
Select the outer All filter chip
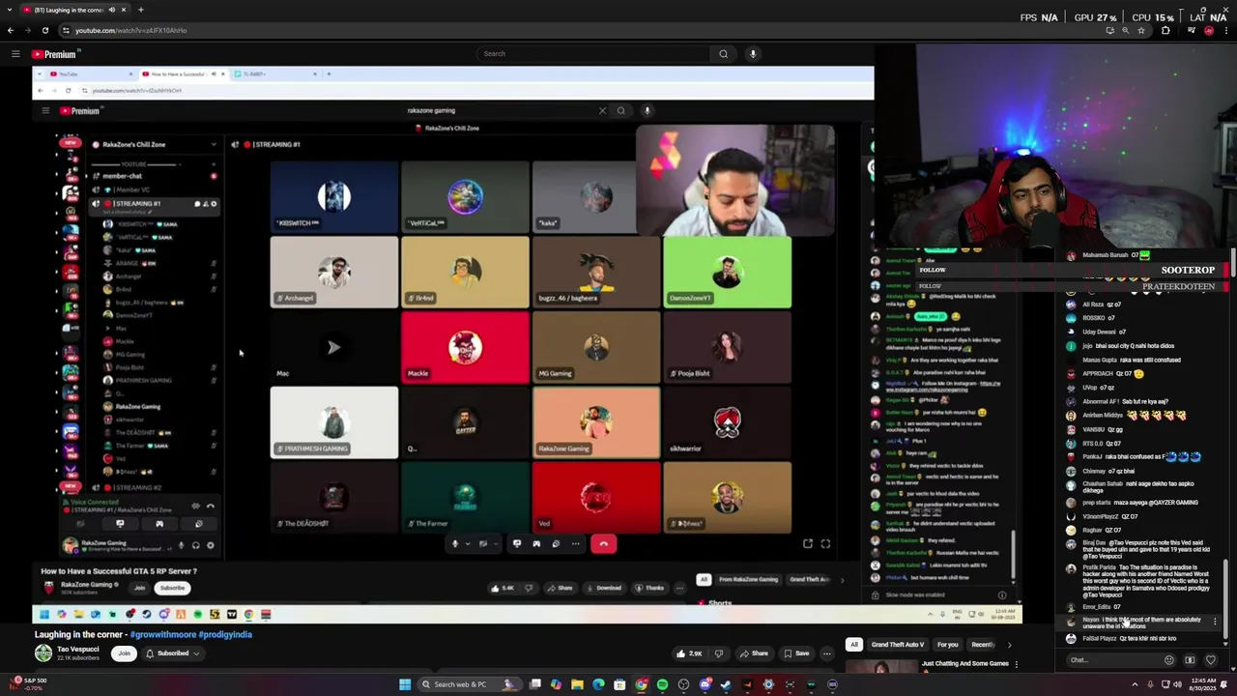tap(853, 645)
